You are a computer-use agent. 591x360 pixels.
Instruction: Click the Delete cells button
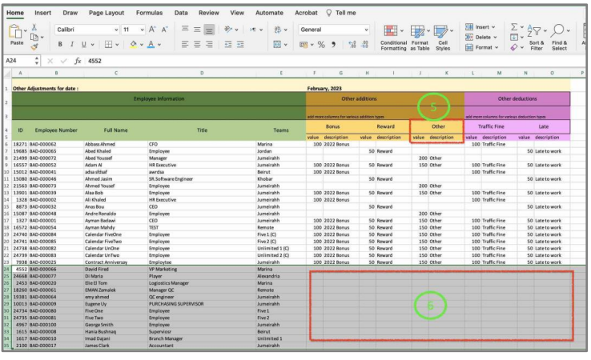point(480,37)
